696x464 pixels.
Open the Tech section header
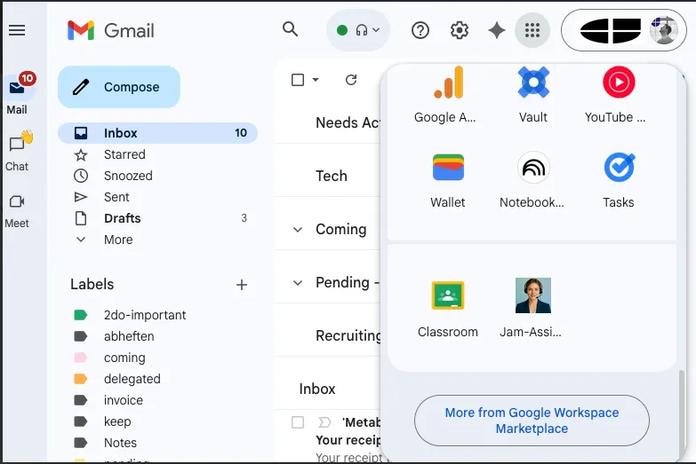[x=332, y=176]
